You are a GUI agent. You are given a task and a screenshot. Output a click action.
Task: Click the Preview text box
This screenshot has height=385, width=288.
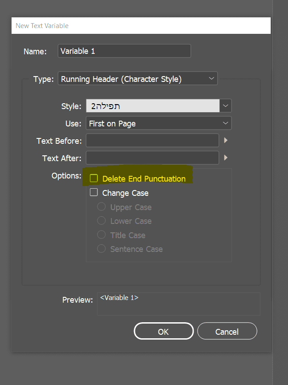pyautogui.click(x=178, y=304)
